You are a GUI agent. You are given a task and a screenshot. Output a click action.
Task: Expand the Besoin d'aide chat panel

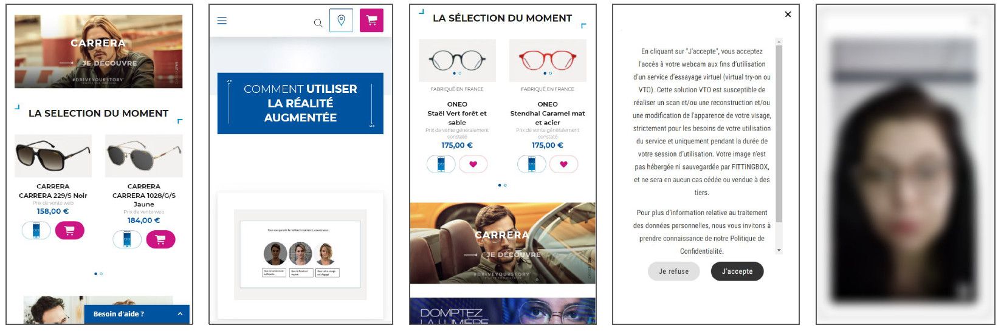point(137,314)
